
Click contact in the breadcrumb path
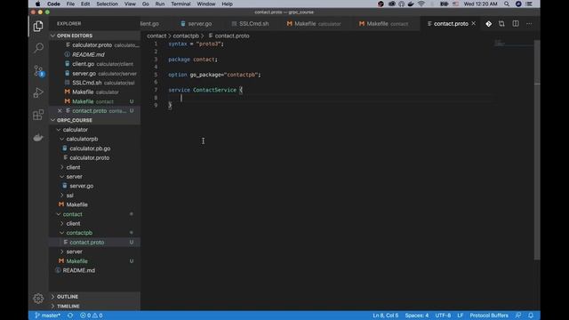(x=156, y=36)
